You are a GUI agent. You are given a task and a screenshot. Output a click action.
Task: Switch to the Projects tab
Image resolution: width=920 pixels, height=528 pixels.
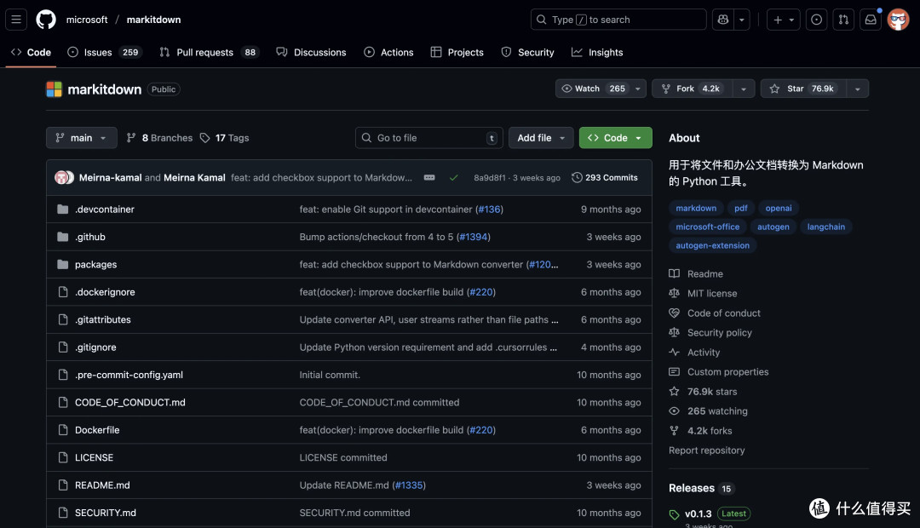point(457,52)
